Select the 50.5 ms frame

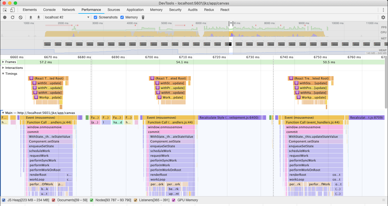pos(329,62)
